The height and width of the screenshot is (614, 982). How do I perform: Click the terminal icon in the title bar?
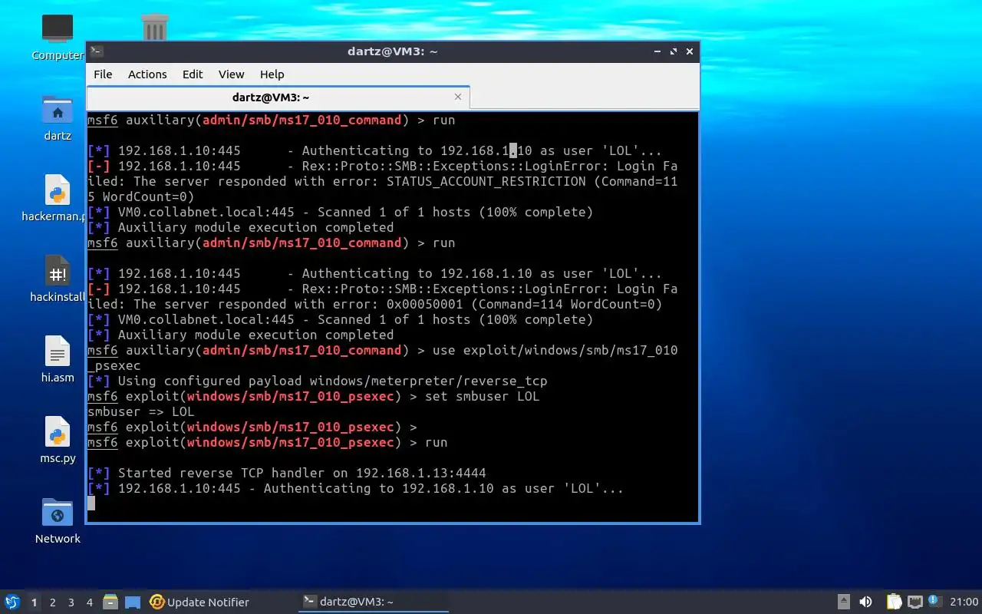pyautogui.click(x=97, y=51)
